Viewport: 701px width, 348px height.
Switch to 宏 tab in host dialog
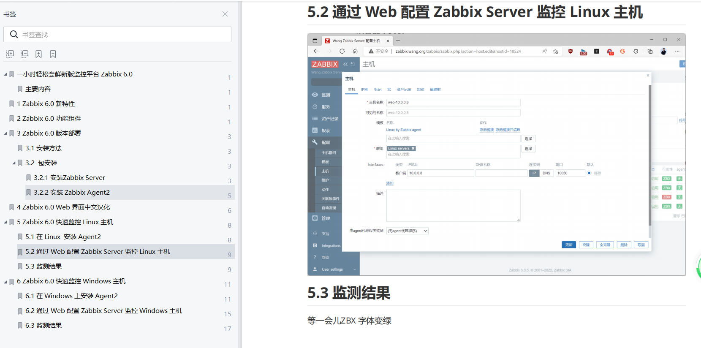389,90
